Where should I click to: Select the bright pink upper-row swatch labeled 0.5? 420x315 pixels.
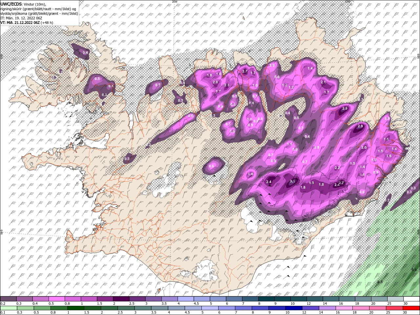tap(56, 299)
